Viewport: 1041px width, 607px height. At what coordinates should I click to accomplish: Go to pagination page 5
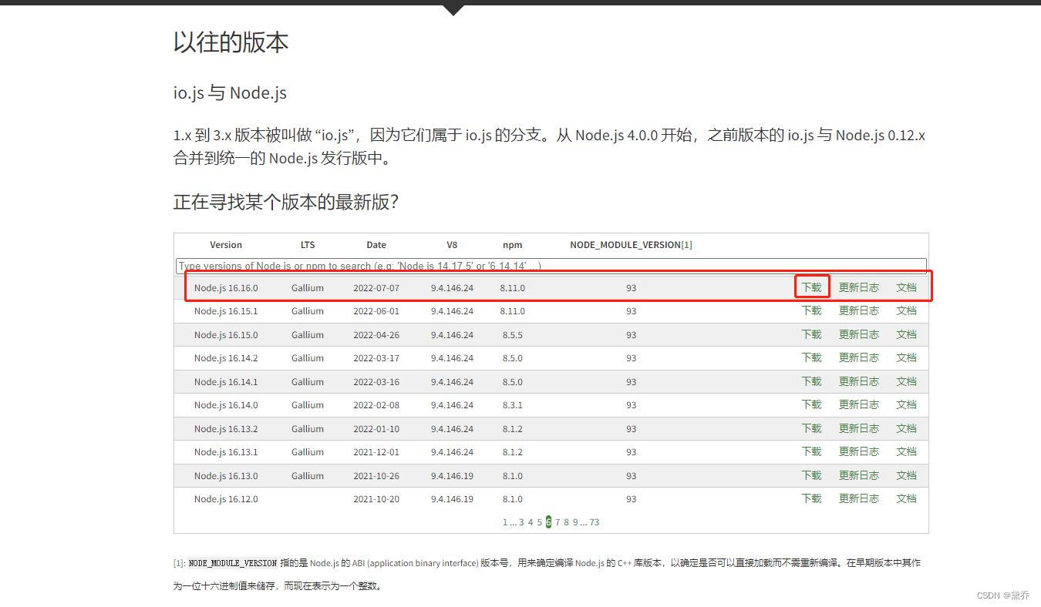[x=540, y=522]
